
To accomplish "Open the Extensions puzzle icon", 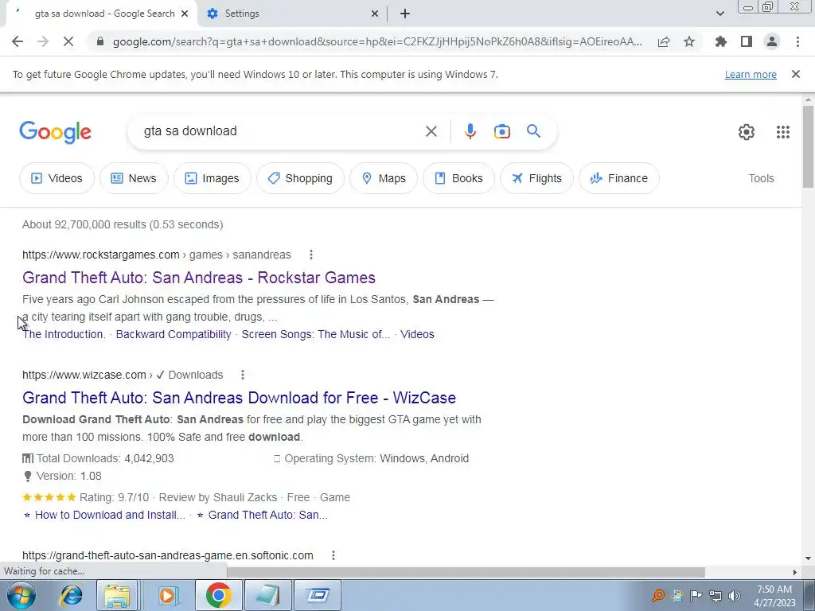I will pyautogui.click(x=721, y=41).
